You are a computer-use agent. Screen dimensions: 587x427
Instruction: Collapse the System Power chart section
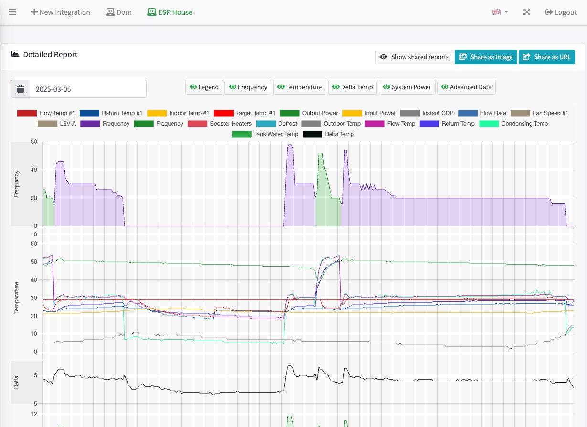[407, 87]
